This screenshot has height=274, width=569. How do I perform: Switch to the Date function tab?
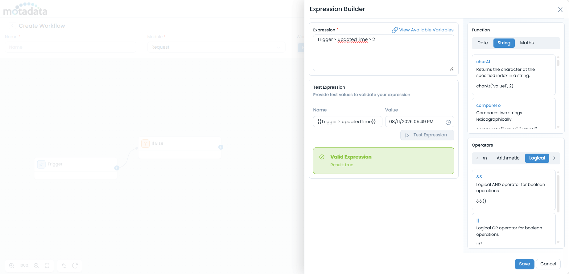point(482,43)
